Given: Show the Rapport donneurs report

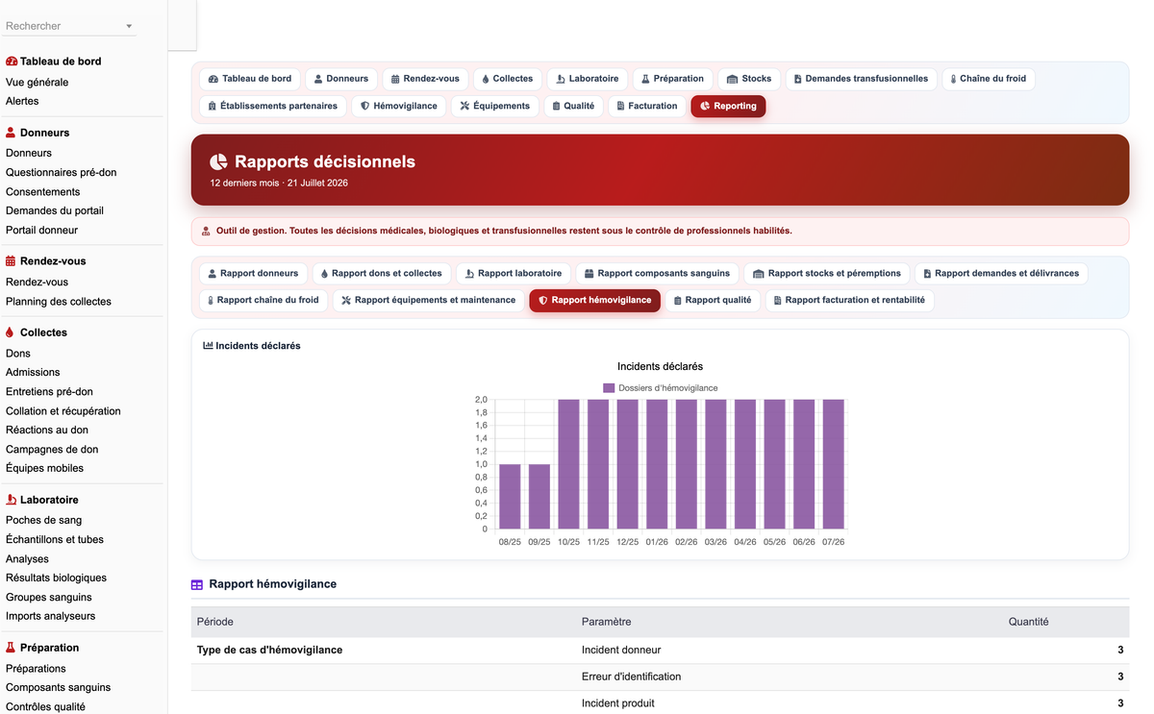Looking at the screenshot, I should [253, 273].
